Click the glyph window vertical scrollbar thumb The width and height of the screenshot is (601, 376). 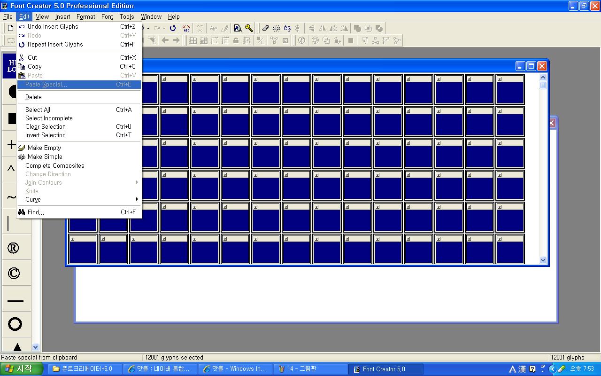543,85
